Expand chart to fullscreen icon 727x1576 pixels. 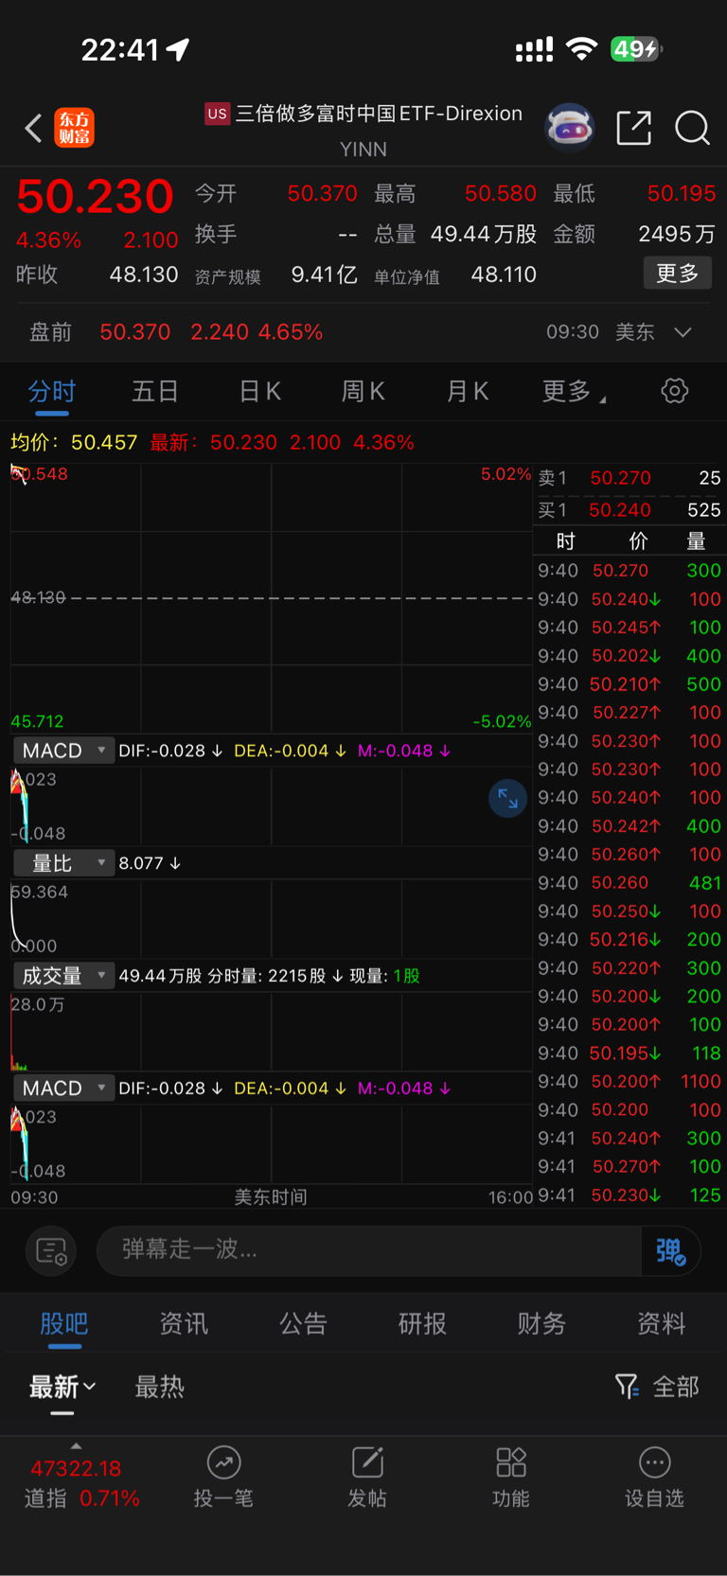pyautogui.click(x=507, y=799)
